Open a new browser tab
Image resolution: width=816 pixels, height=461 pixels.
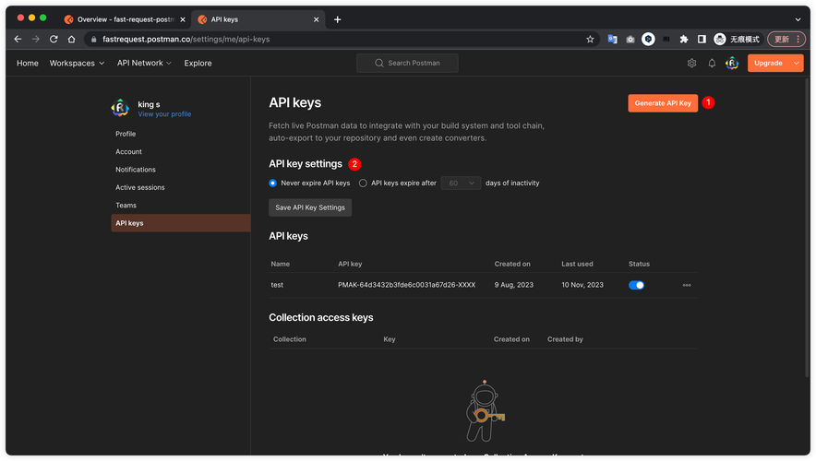tap(338, 19)
